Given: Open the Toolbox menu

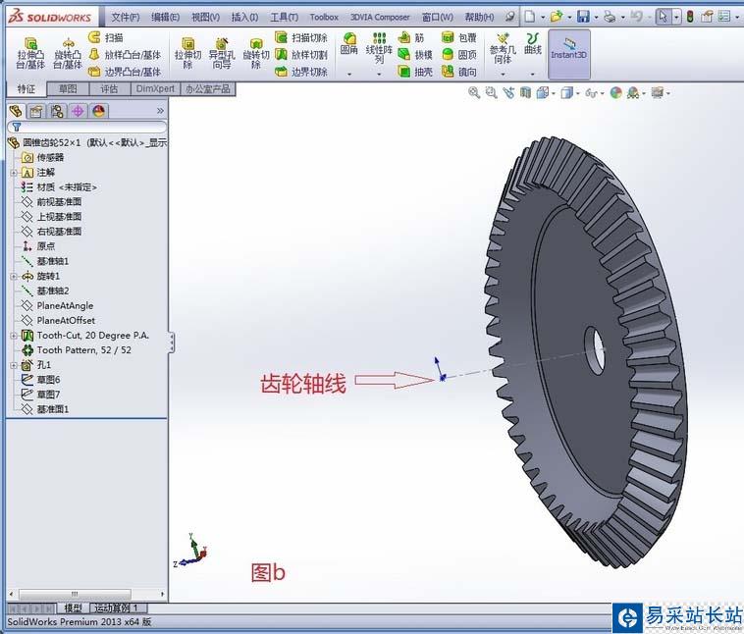Looking at the screenshot, I should pos(324,17).
